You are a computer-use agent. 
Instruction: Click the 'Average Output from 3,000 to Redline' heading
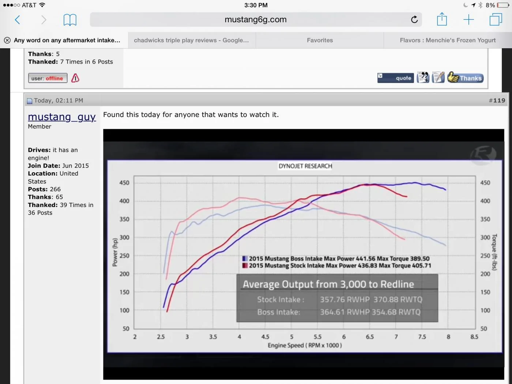click(x=328, y=284)
